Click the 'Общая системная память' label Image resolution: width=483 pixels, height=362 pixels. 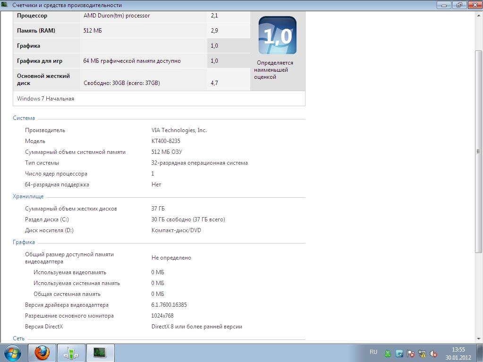click(67, 294)
